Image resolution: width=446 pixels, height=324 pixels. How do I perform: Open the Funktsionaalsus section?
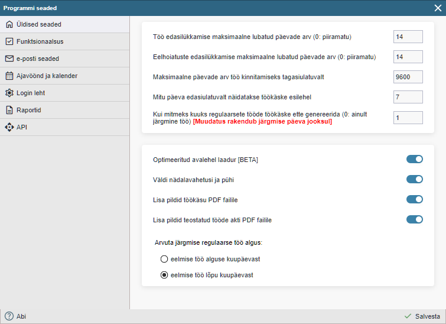click(x=65, y=41)
